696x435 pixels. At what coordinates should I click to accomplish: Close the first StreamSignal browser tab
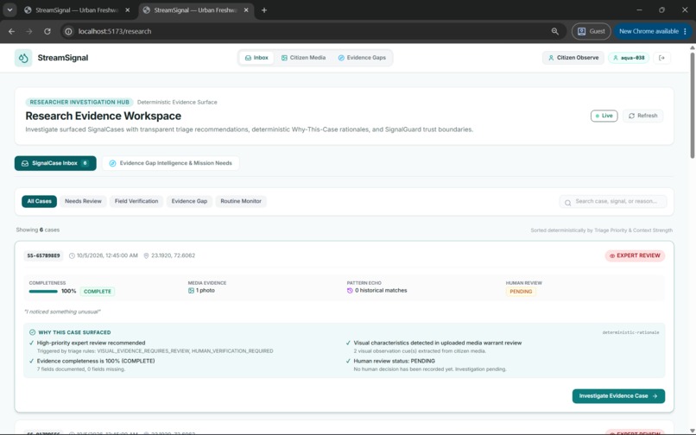coord(128,10)
